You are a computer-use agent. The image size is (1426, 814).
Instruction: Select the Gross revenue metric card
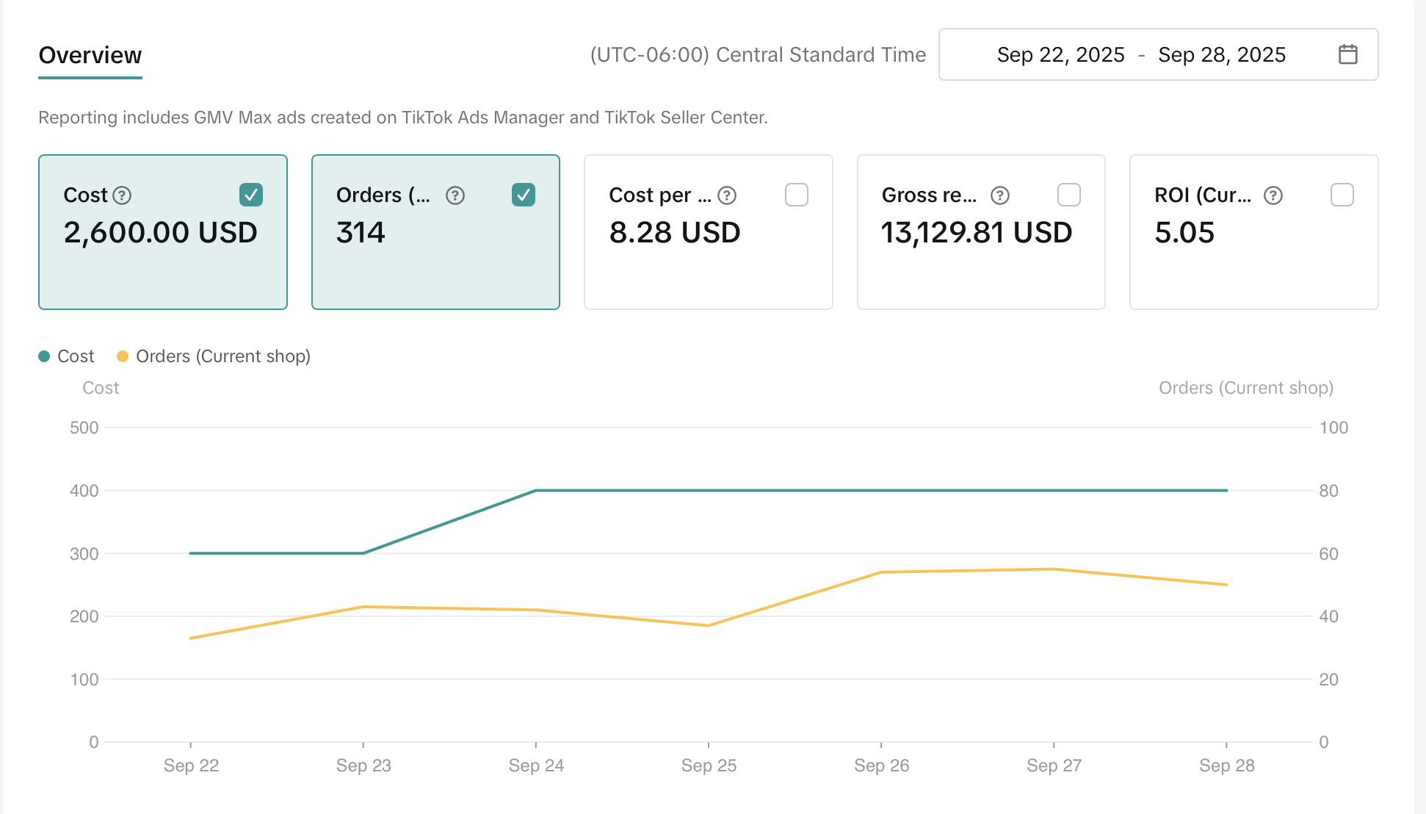click(x=980, y=231)
